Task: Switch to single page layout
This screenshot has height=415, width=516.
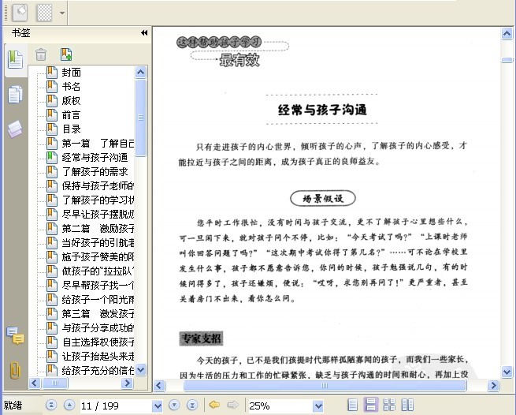Action: tap(353, 405)
